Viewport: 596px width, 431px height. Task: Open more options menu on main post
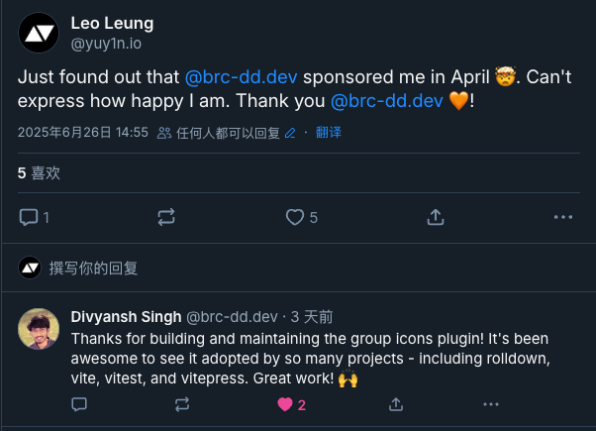click(x=563, y=217)
